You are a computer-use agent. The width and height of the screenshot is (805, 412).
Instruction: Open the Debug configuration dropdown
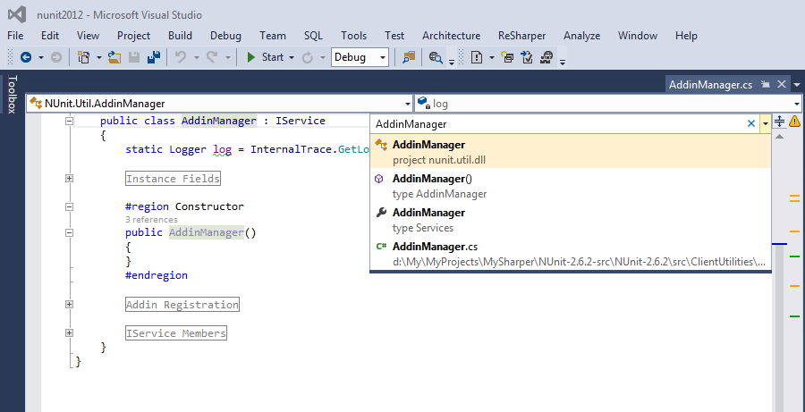pyautogui.click(x=383, y=57)
